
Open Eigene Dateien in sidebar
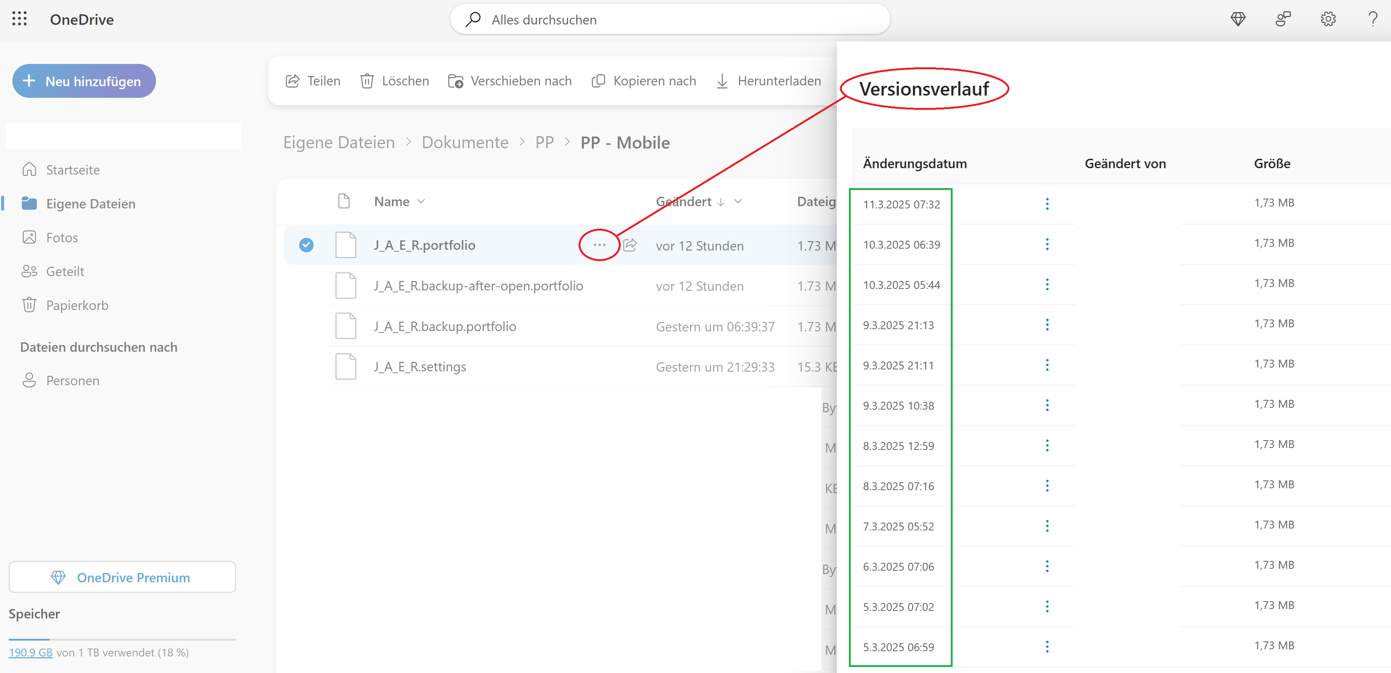click(x=79, y=204)
